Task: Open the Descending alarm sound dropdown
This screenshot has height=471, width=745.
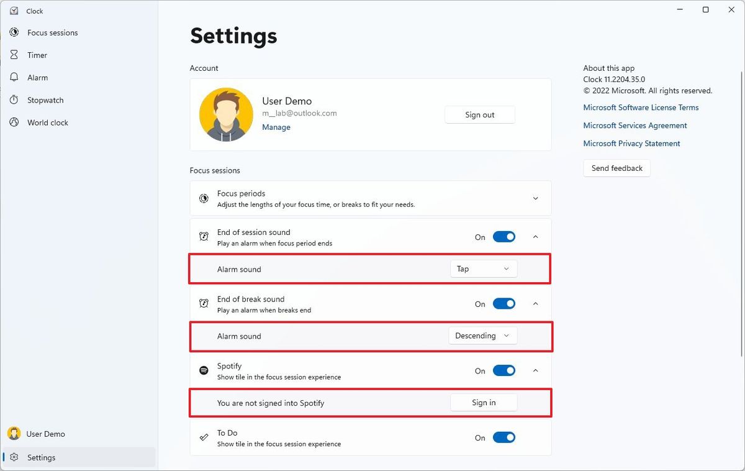Action: [x=483, y=336]
